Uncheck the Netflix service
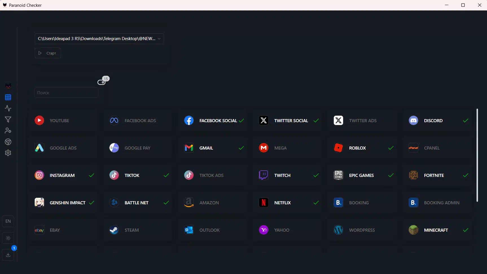This screenshot has height=274, width=487. 288,203
